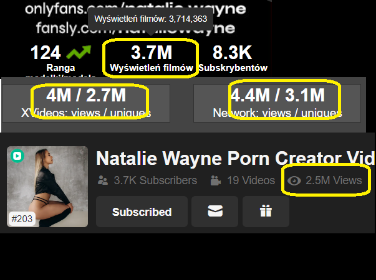This screenshot has width=376, height=280.
Task: Click the video camera icon beside 19 Videos
Action: pos(216,180)
